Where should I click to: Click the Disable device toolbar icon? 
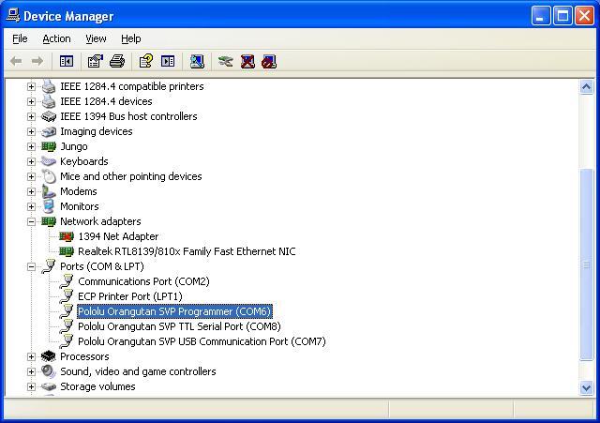pyautogui.click(x=269, y=61)
